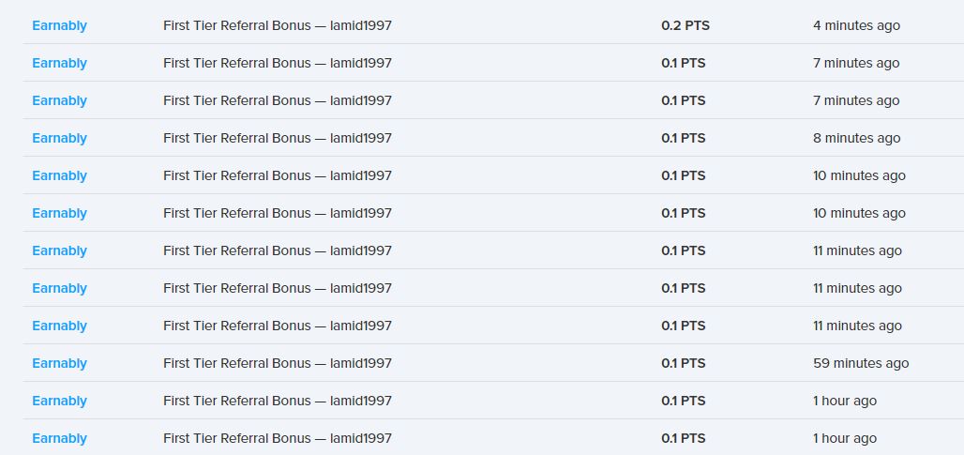
Task: Click Earnably in the first 10 minutes ago row
Action: 59,175
